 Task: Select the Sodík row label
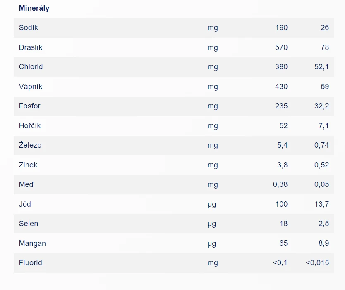(29, 28)
